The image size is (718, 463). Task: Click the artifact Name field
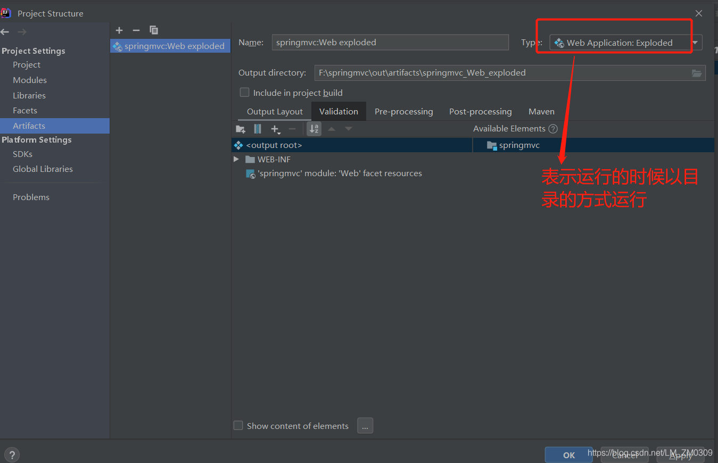coord(390,43)
